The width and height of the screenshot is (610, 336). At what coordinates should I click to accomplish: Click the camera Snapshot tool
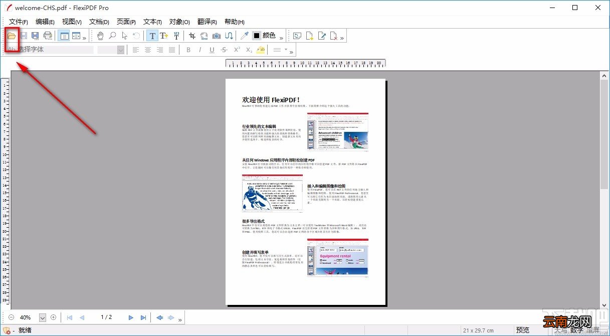[x=217, y=36]
